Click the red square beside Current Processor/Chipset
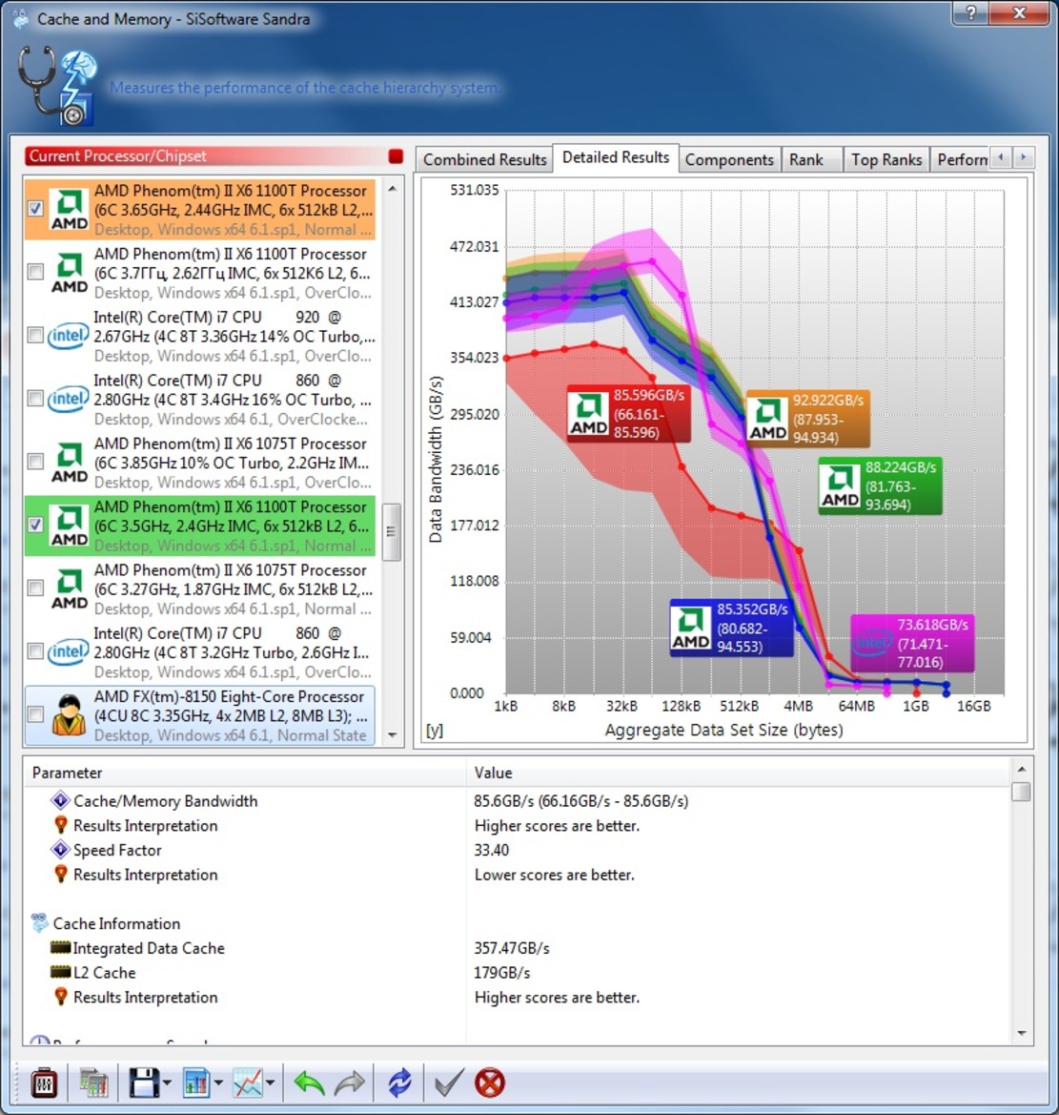This screenshot has height=1115, width=1059. pyautogui.click(x=396, y=155)
